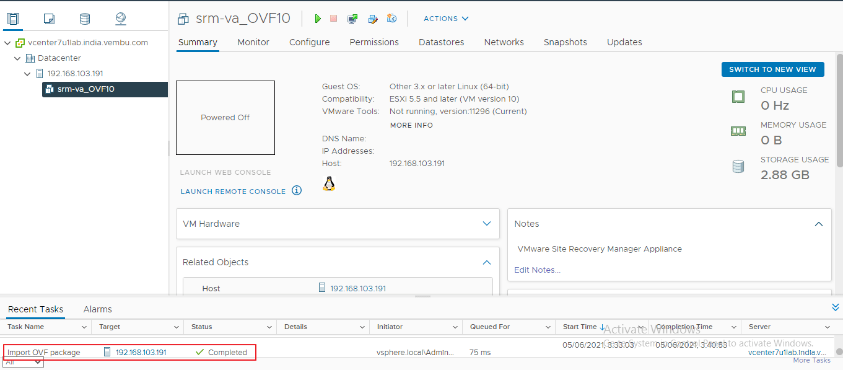Switch to the Summary tab
843x370 pixels.
pyautogui.click(x=198, y=42)
